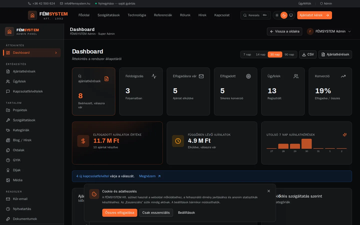Click the sparkle icon on the 7-day chart
Viewport: 360px width, 225px height.
coord(345,135)
